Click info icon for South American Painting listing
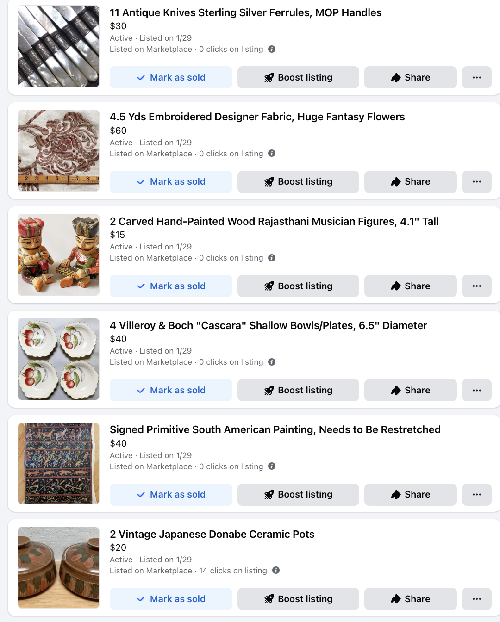 coord(272,466)
